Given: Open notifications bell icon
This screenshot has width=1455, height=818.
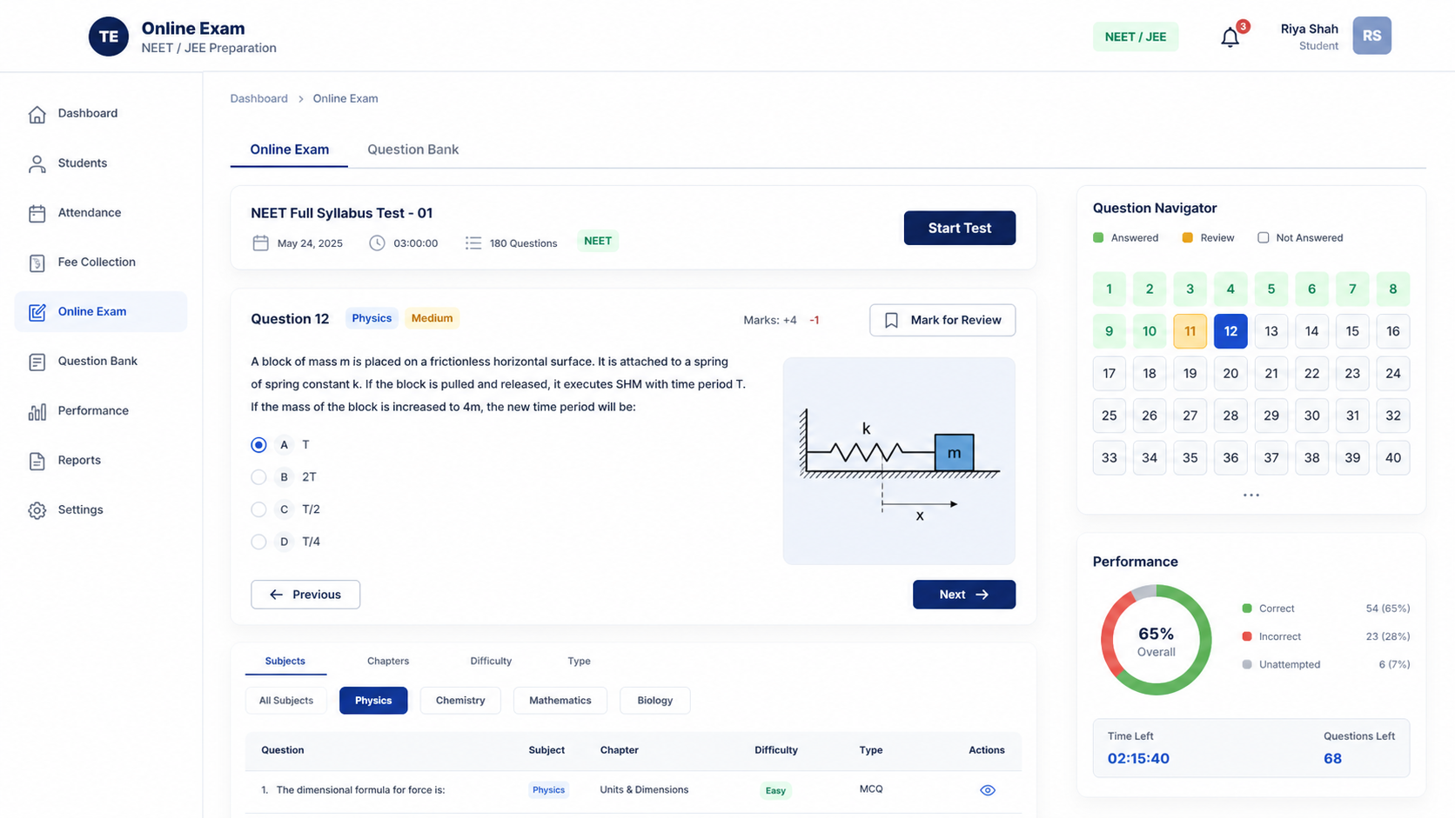Looking at the screenshot, I should tap(1230, 37).
